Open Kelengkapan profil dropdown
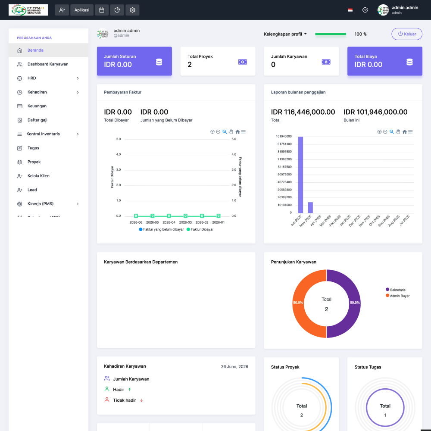Screen dimensions: 431x431 (285, 34)
